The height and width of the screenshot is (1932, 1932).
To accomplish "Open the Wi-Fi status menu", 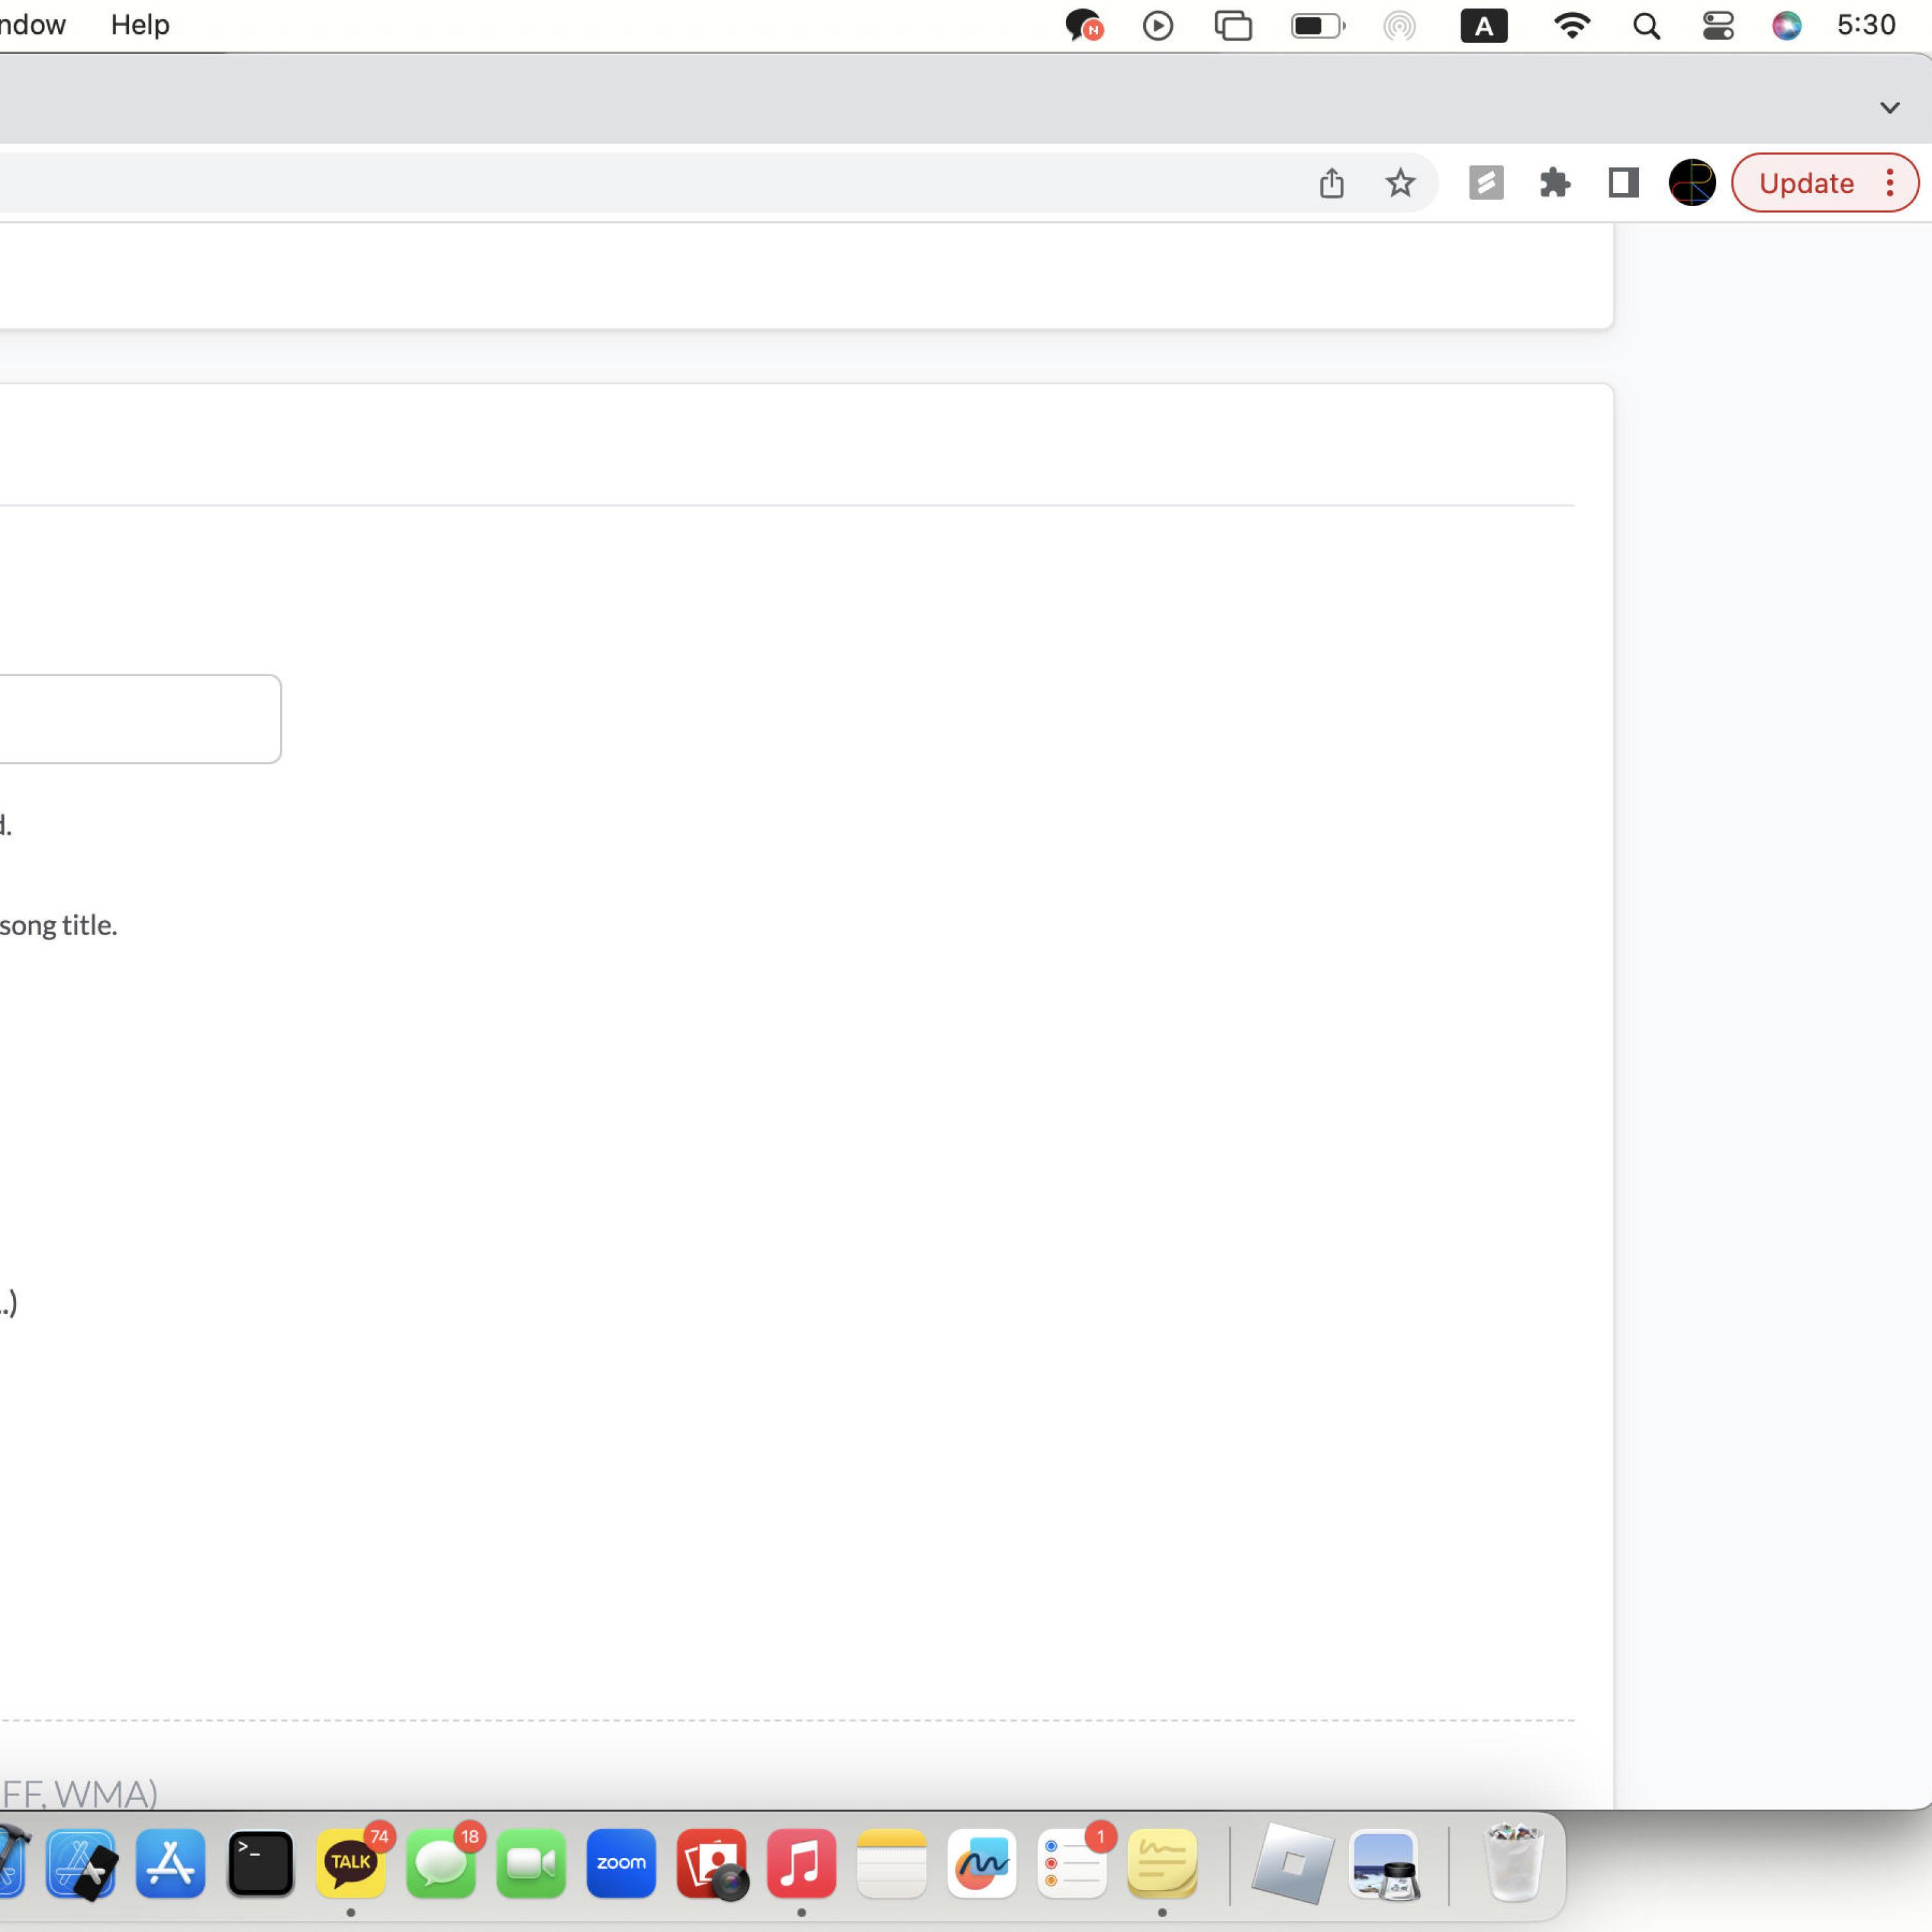I will [x=1572, y=25].
